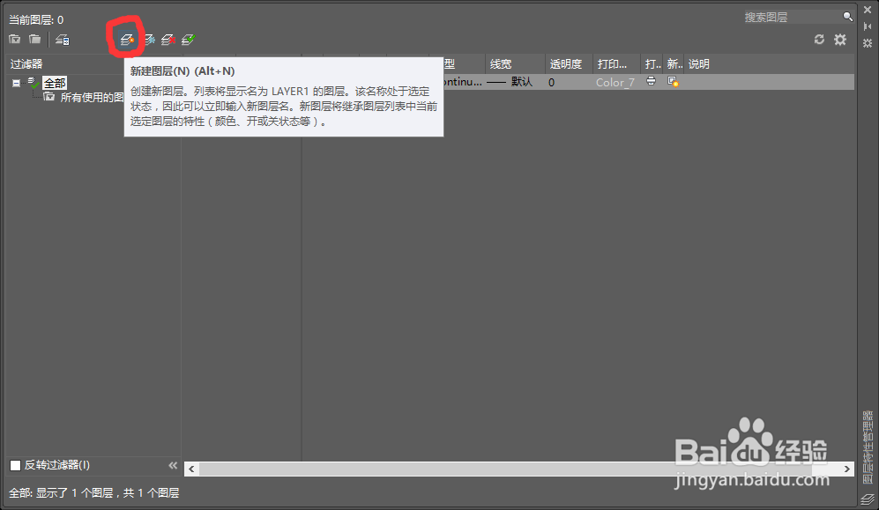This screenshot has height=510, width=879.
Task: Click the 过滤器 pane header
Action: point(26,63)
